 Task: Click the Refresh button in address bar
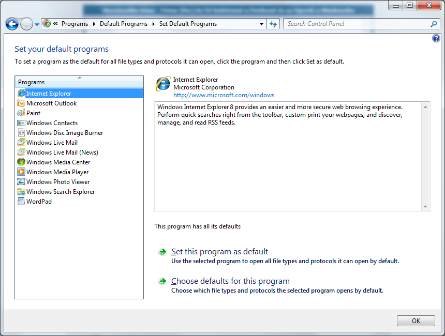[273, 24]
